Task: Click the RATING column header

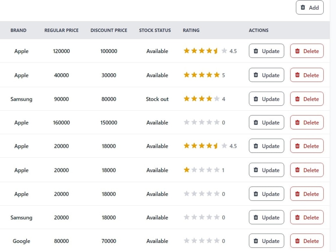Action: [191, 30]
